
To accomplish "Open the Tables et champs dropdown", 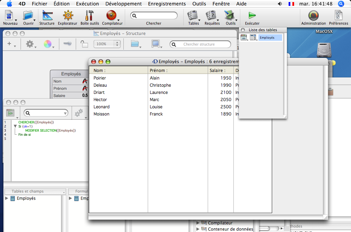I will tap(35, 192).
